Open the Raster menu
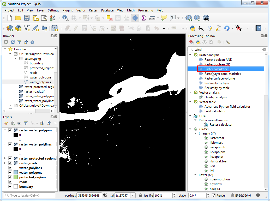 click(93, 10)
